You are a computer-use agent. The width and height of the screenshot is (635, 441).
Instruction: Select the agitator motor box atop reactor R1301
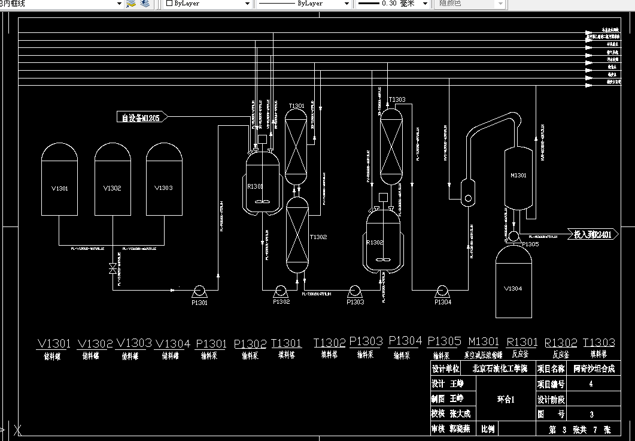(262, 139)
